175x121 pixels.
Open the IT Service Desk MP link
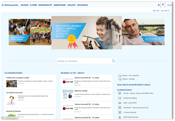pos(130,112)
